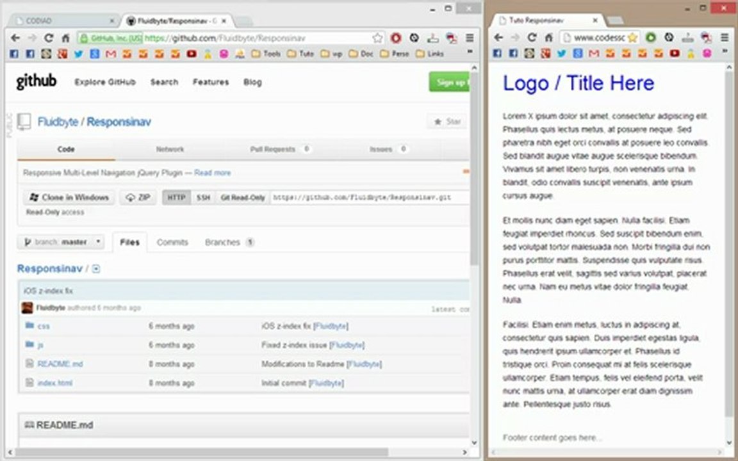Open Twitter bookmark in Tuto Responsinav window
The height and width of the screenshot is (461, 738).
point(562,54)
